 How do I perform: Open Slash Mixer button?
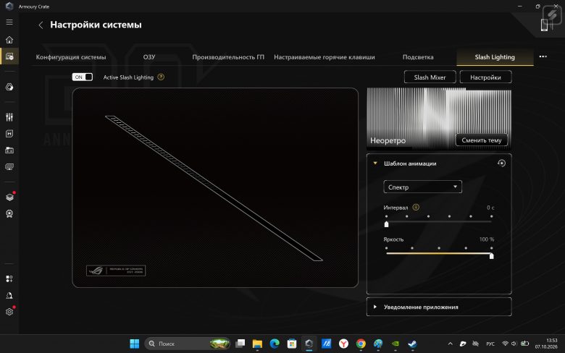point(430,77)
